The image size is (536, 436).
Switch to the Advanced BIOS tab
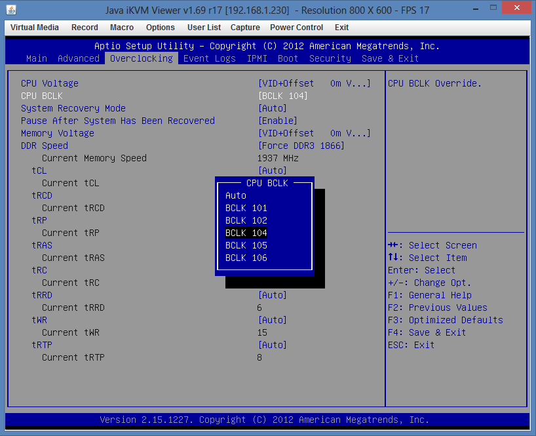tap(79, 58)
